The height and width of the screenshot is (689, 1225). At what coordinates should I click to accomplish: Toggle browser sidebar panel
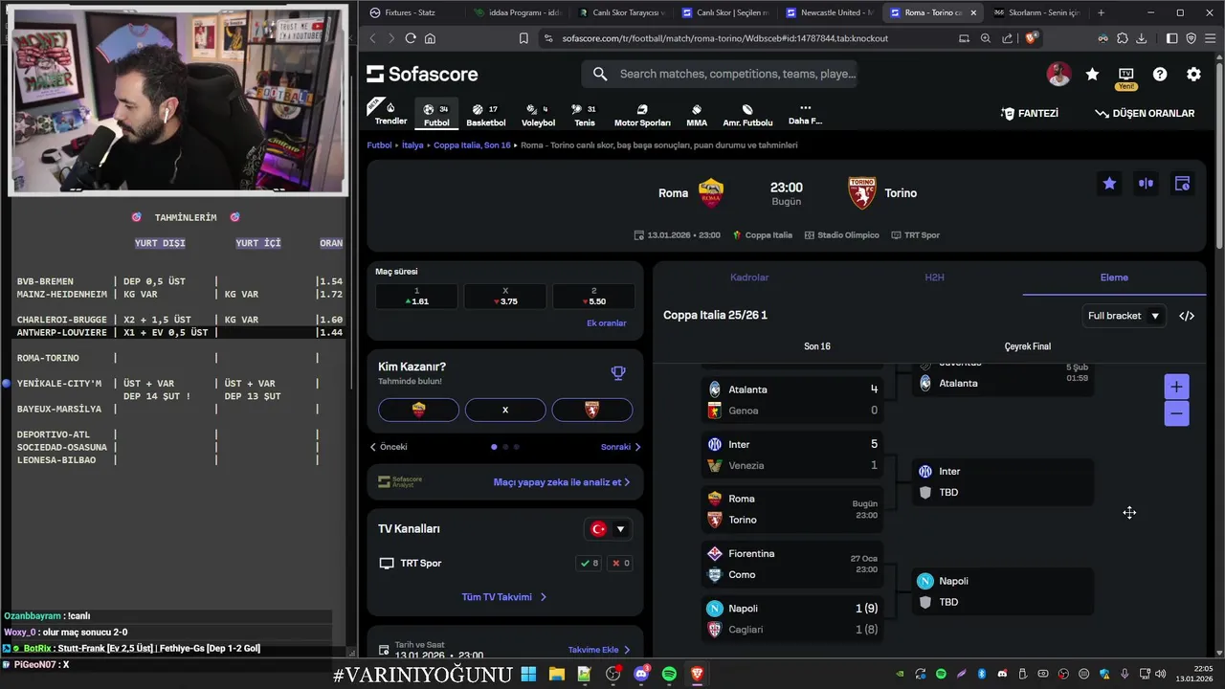click(x=1171, y=38)
